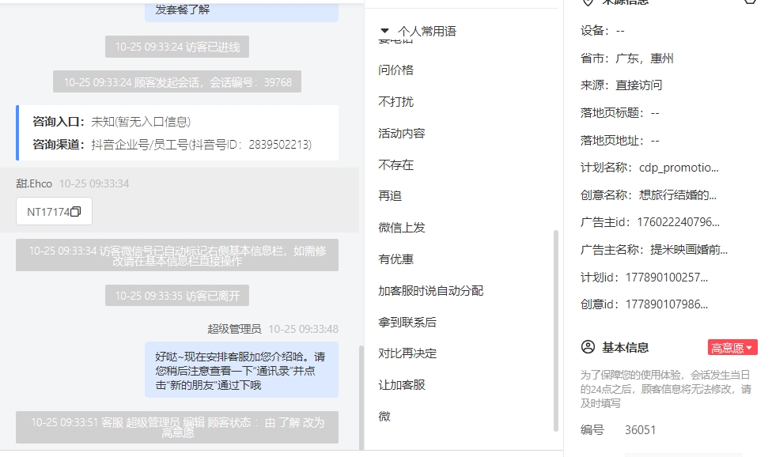Click the 计划id 177890100257... value

click(x=667, y=277)
